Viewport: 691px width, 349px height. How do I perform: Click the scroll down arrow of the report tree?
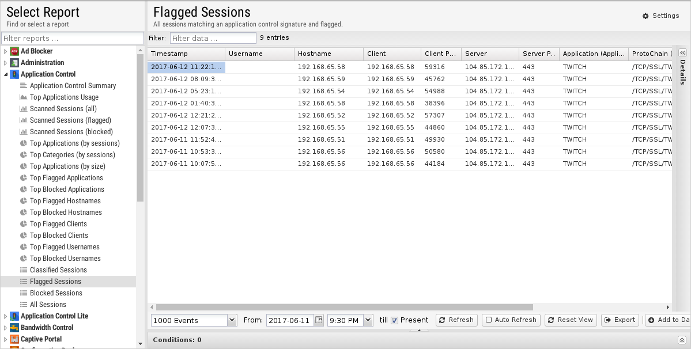(141, 344)
